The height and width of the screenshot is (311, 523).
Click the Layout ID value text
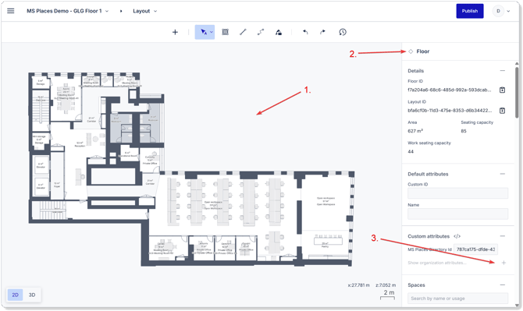[450, 111]
